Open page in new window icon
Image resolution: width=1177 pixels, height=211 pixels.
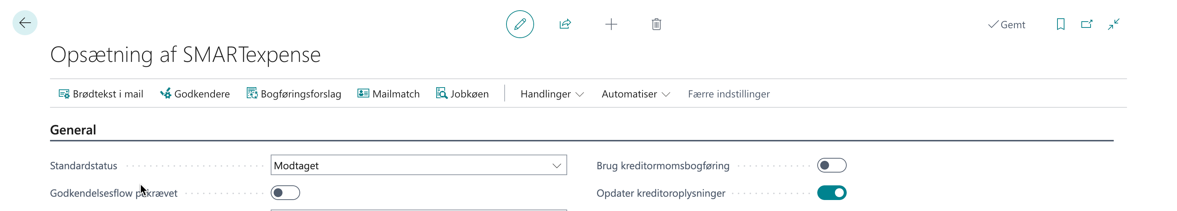coord(1087,24)
